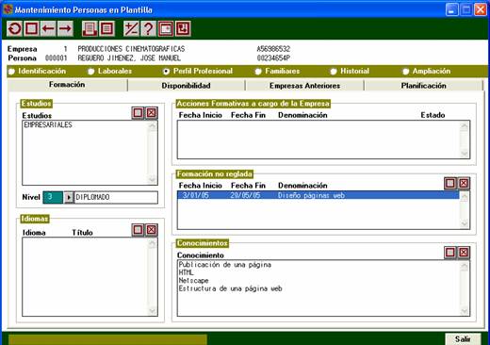Click the red printer toolbar icon
Viewport: 490px width, 345px height.
pyautogui.click(x=90, y=29)
